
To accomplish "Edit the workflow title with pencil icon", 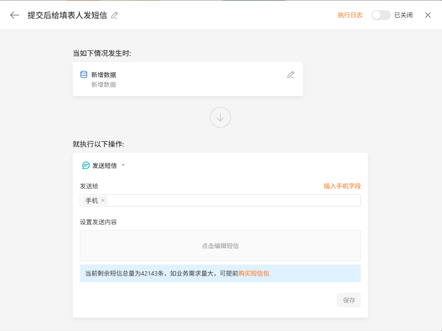I will coord(114,15).
